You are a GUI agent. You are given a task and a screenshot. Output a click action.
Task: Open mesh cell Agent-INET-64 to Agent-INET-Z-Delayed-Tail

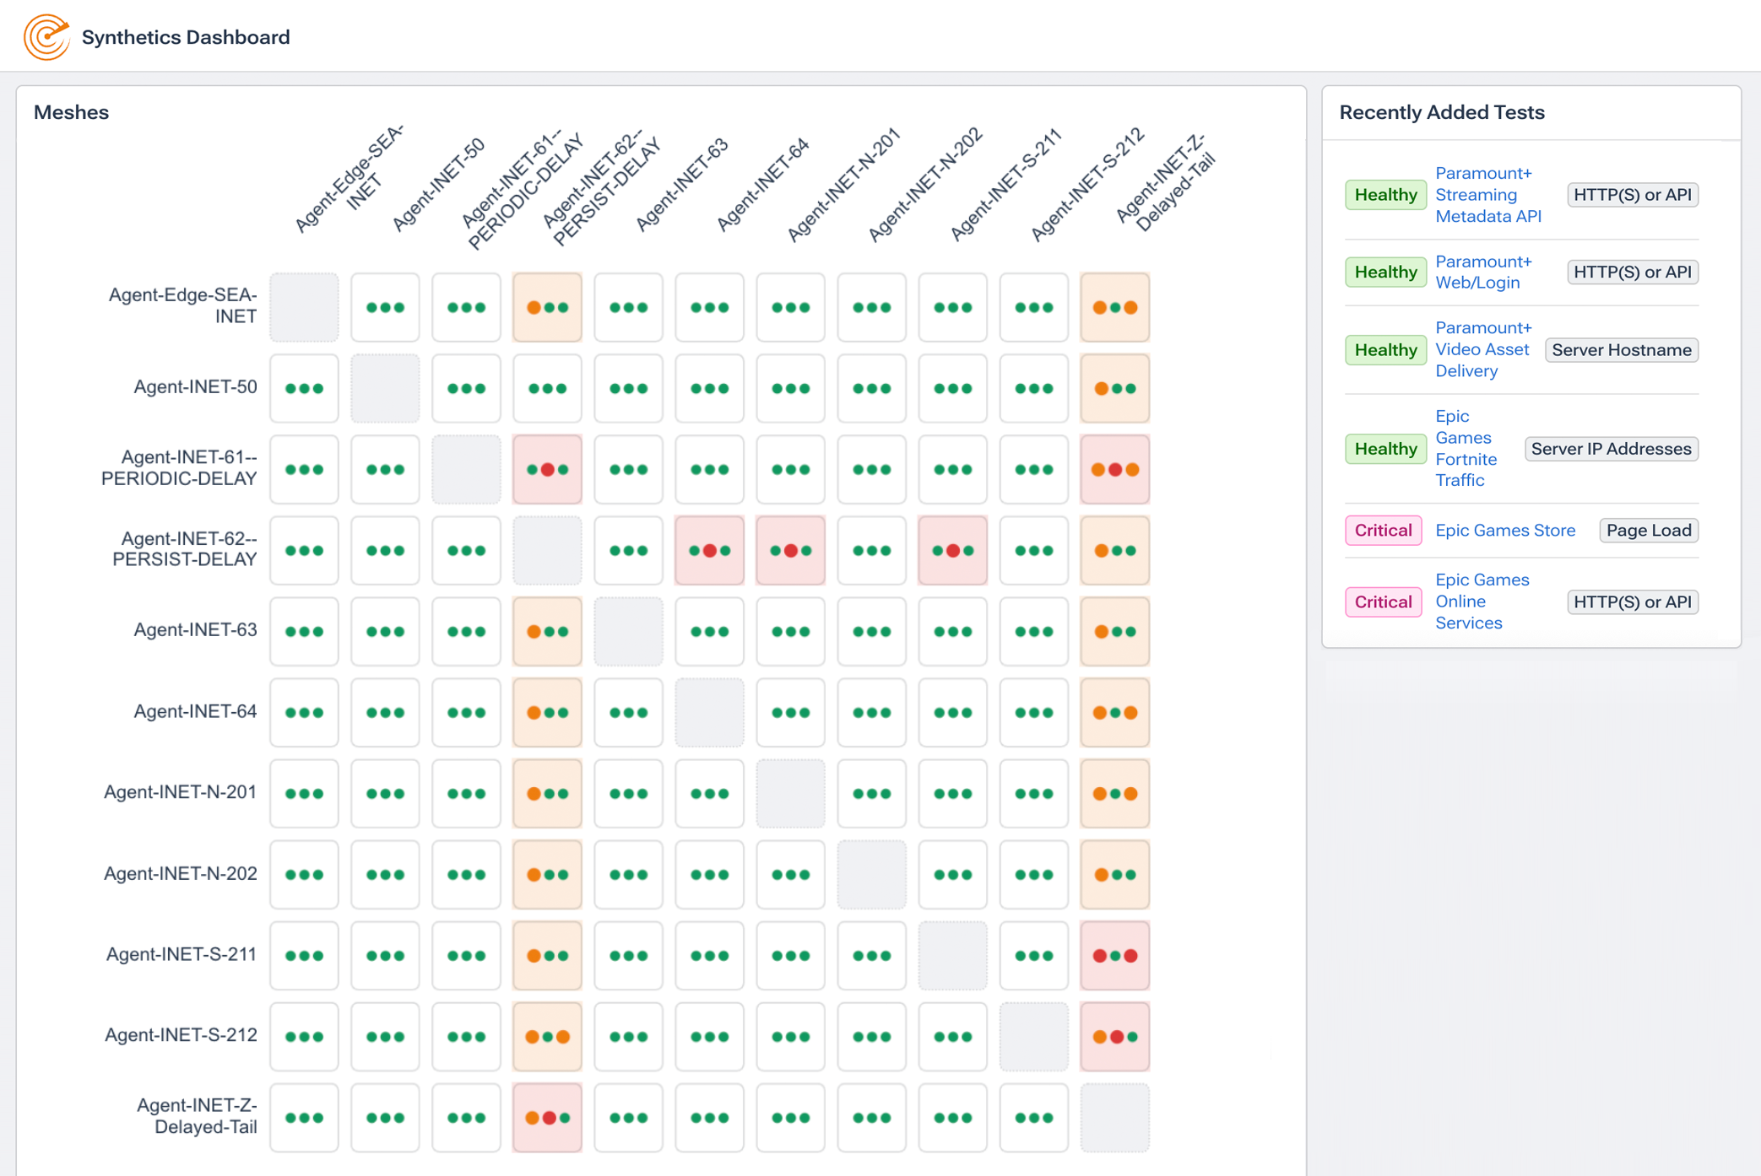point(1114,712)
